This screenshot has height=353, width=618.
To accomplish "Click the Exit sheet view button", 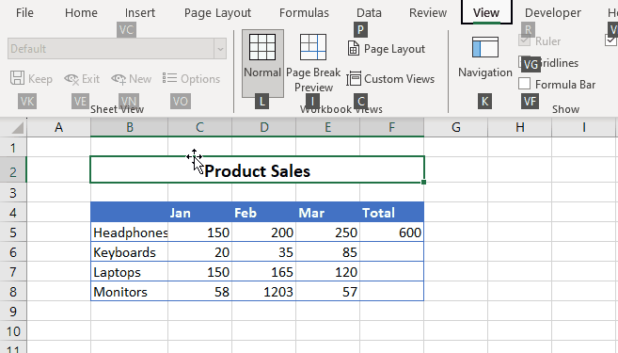I will [82, 79].
